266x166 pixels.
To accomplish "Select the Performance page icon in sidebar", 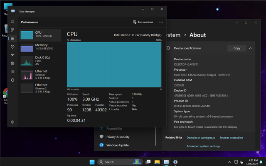I will [x=12, y=38].
